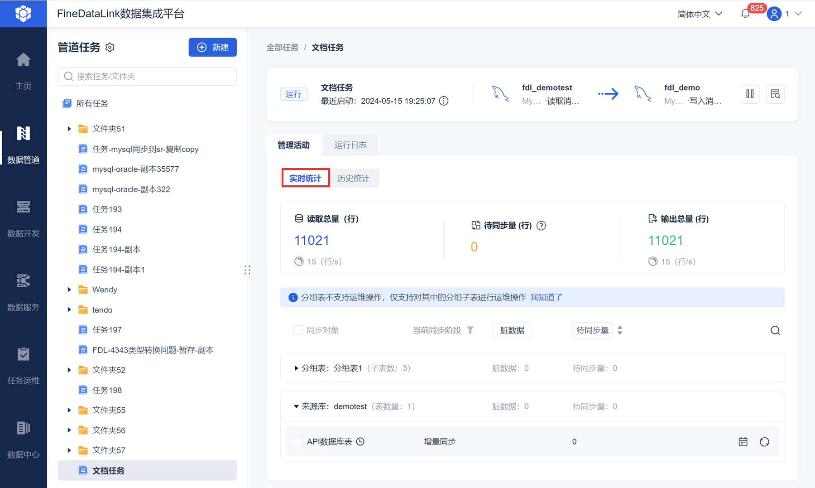Open 管道任务 settings gear icon
This screenshot has width=815, height=488.
[x=110, y=47]
